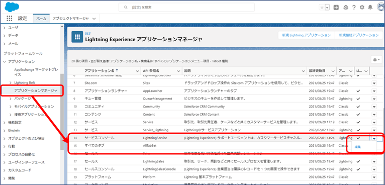Switch to the ホーム tab

(x=41, y=19)
